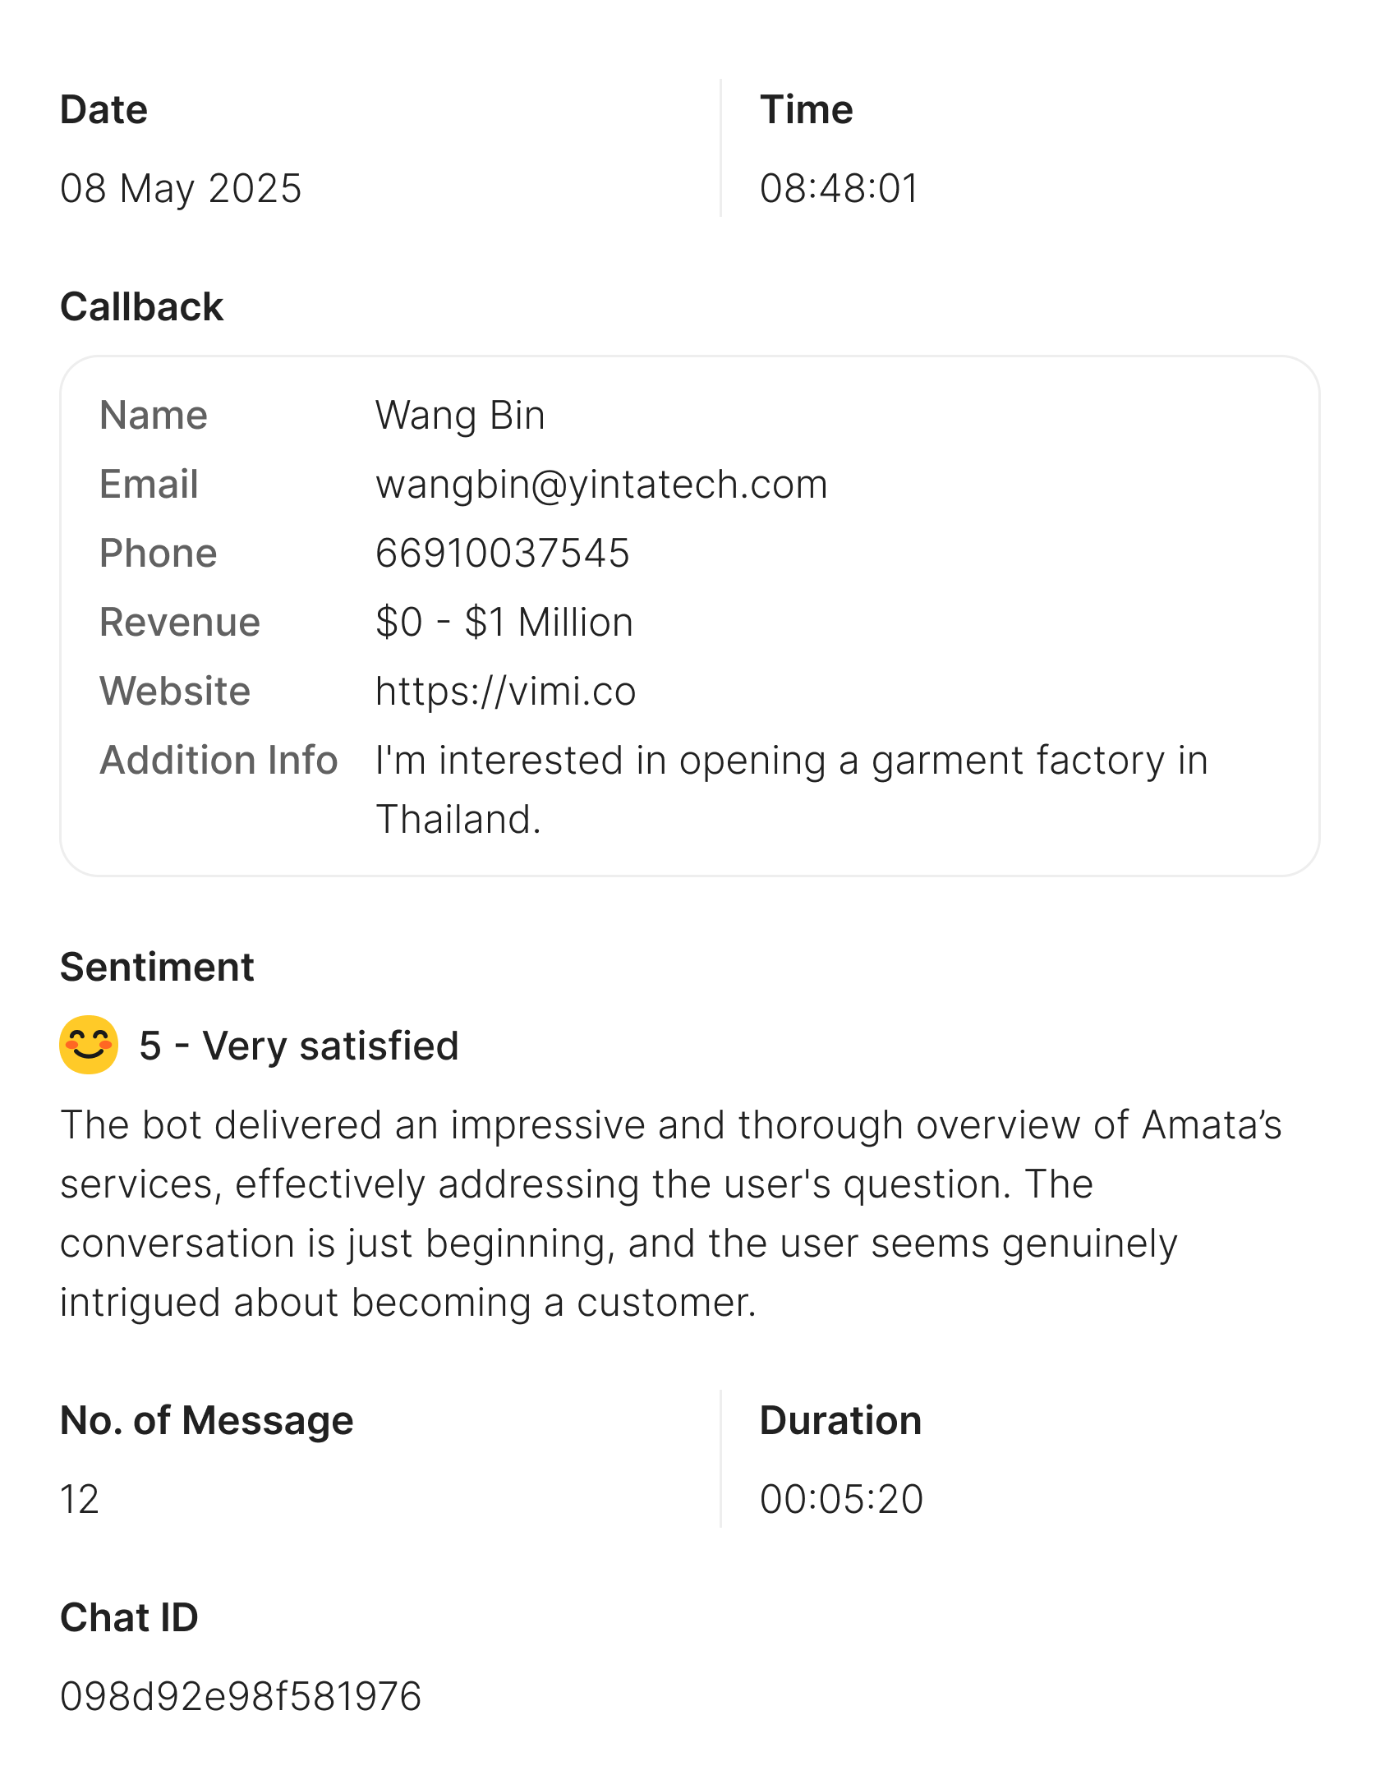Click the wangbin@yintatech.com email address
Viewport: 1380px width, 1784px height.
[601, 485]
